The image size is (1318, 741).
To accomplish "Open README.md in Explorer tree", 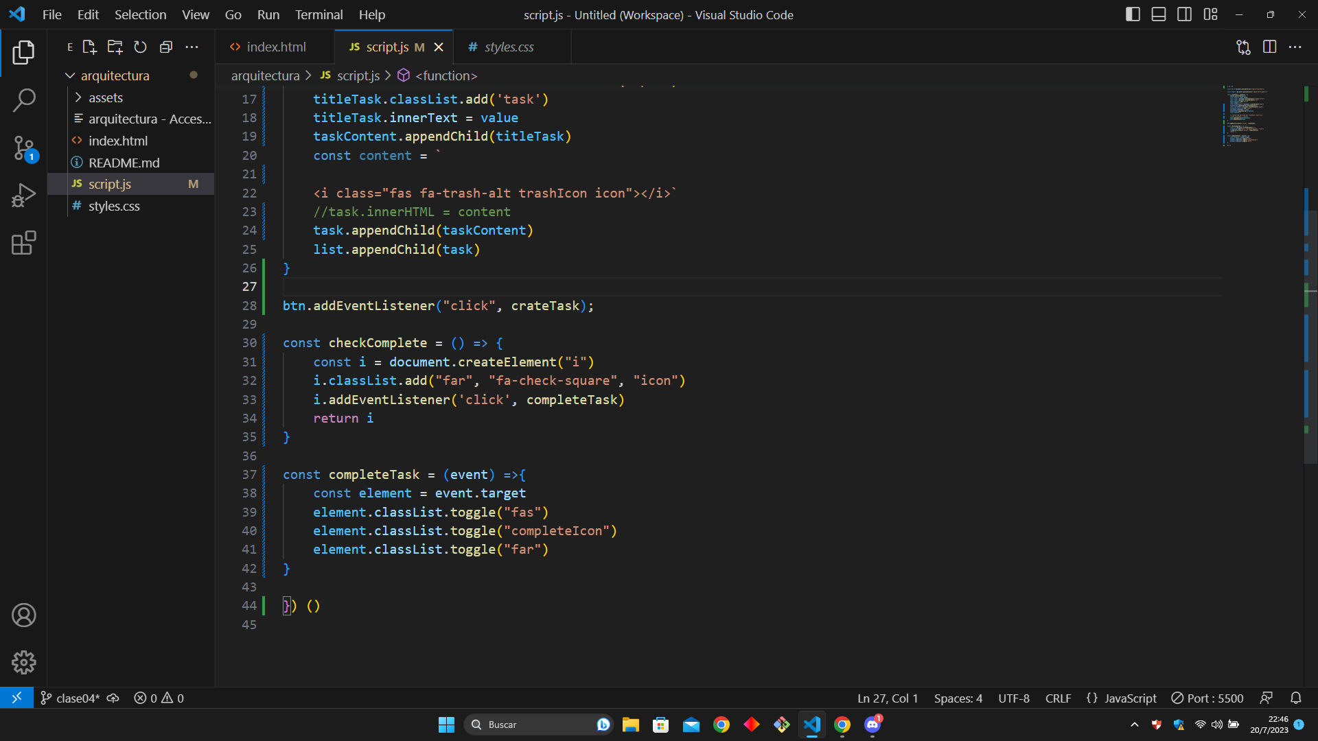I will (x=130, y=163).
